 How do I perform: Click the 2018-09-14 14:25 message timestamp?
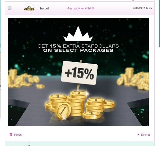(x=142, y=8)
